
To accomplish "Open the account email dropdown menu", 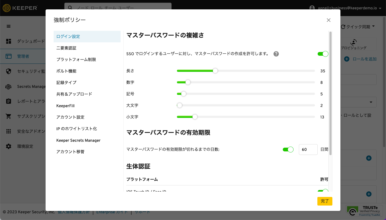I will [380, 8].
